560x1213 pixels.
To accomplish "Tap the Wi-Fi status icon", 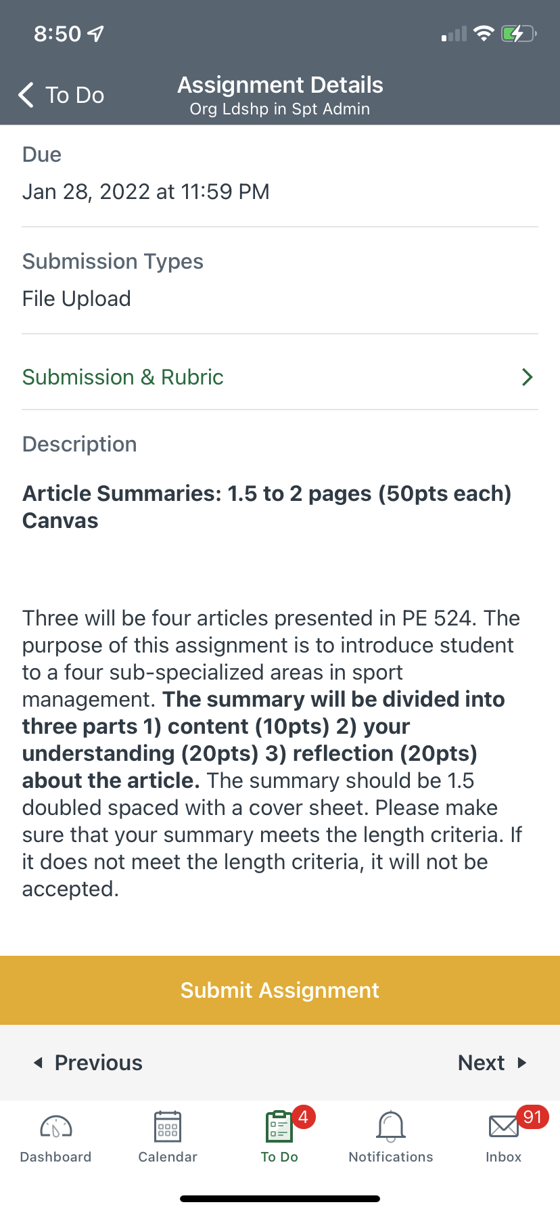I will click(x=484, y=33).
